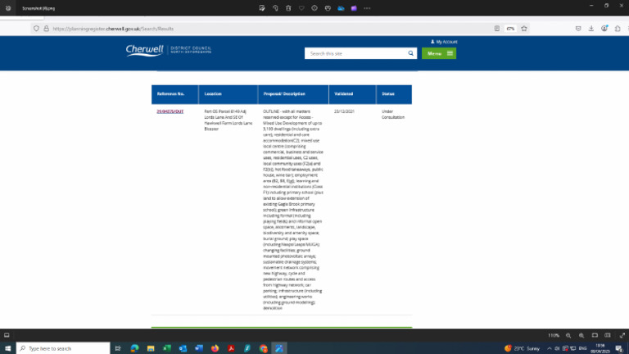Open the three-dots more options menu

point(367,8)
